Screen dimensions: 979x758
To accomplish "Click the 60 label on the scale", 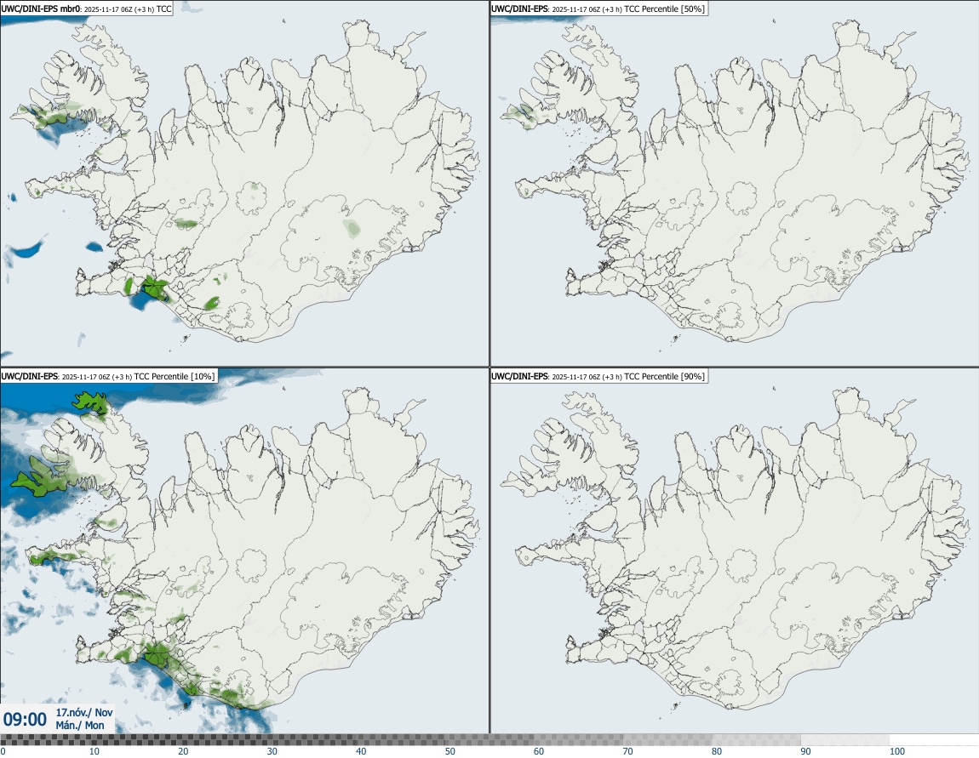I will 539,751.
